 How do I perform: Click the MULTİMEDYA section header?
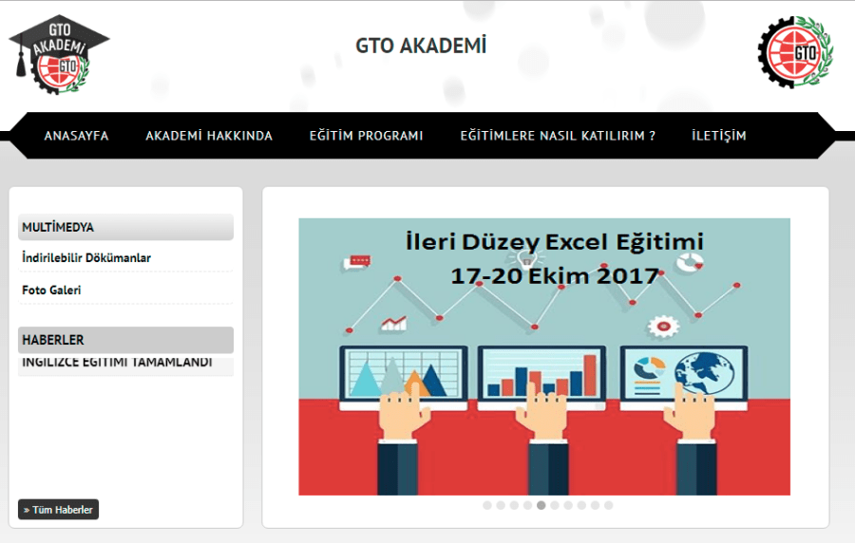tap(126, 227)
